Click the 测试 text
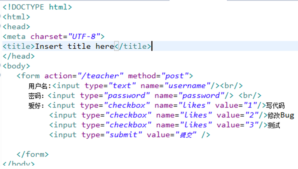298x169 pixels. coord(274,125)
